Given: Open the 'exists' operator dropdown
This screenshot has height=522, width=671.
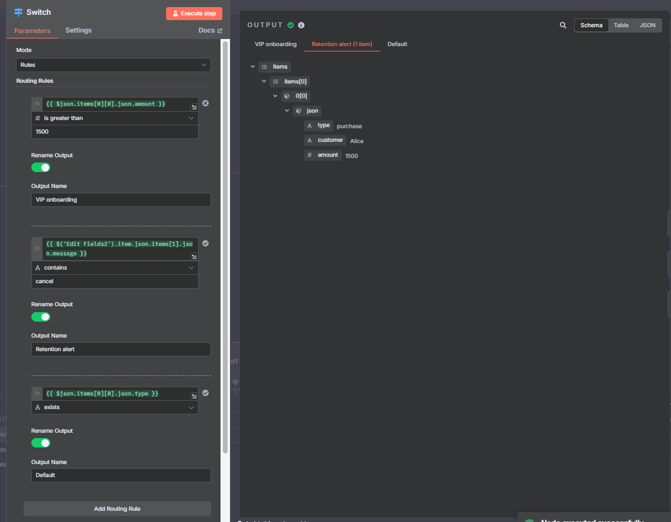Looking at the screenshot, I should click(115, 407).
